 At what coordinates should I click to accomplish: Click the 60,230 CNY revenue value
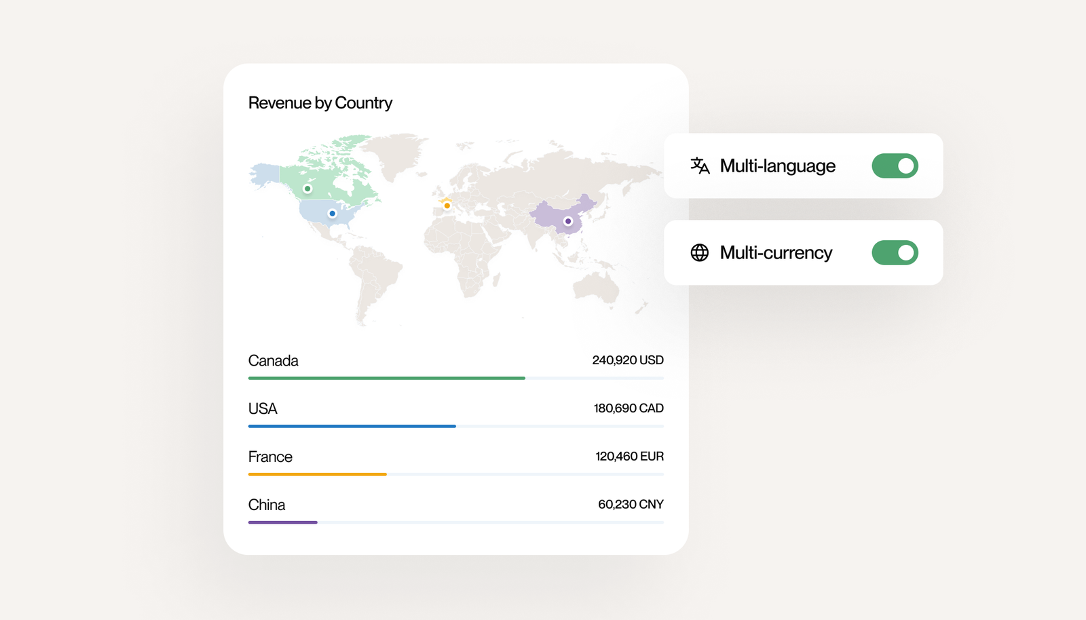[631, 505]
